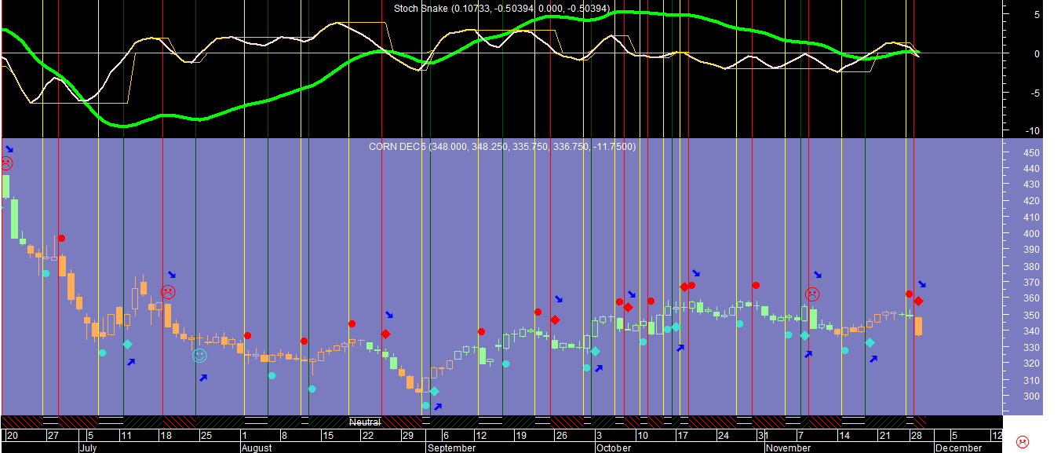The height and width of the screenshot is (453, 1061).
Task: Click the red circle marker near June 27
Action: [x=61, y=238]
